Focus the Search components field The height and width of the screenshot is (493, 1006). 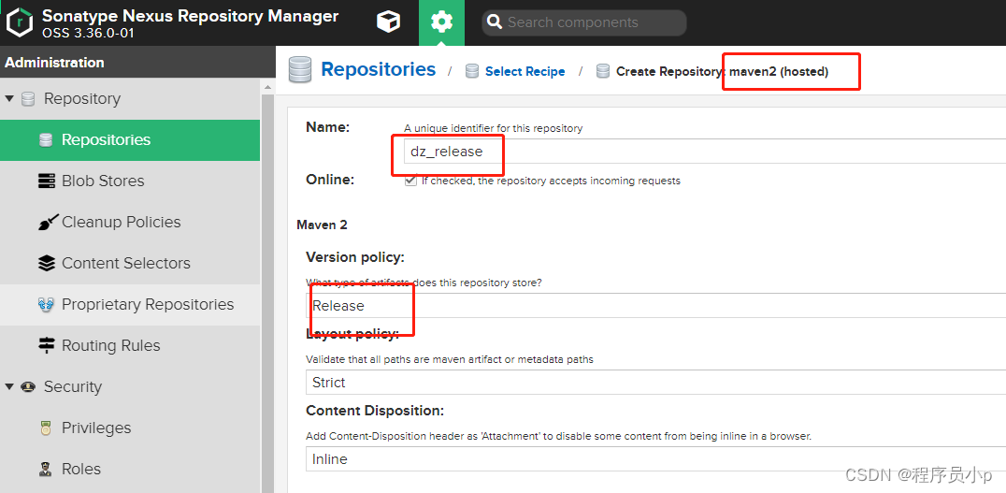coord(583,22)
